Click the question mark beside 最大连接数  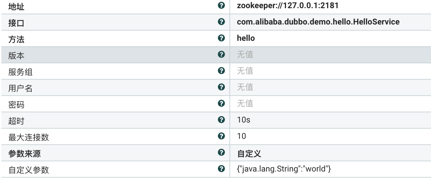221,136
